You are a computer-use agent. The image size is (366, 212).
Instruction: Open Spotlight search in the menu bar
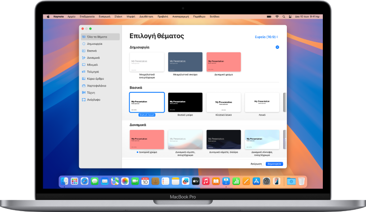tap(284, 17)
